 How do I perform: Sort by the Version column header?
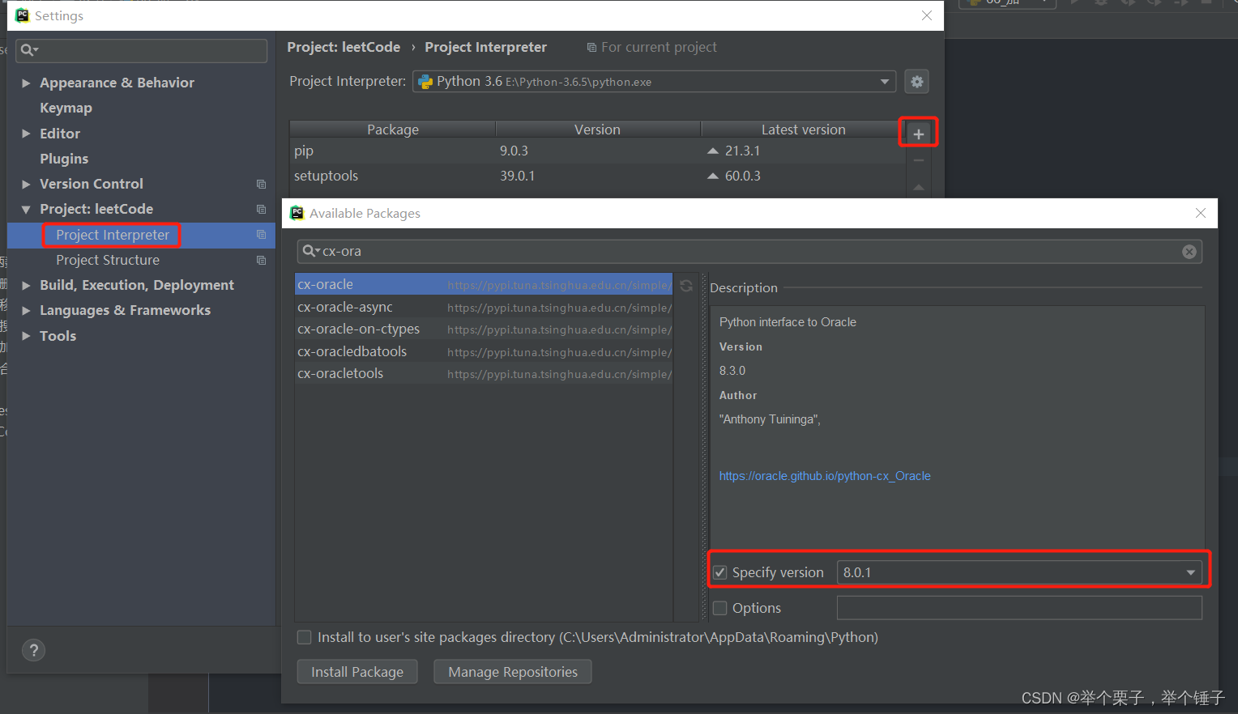click(x=597, y=130)
